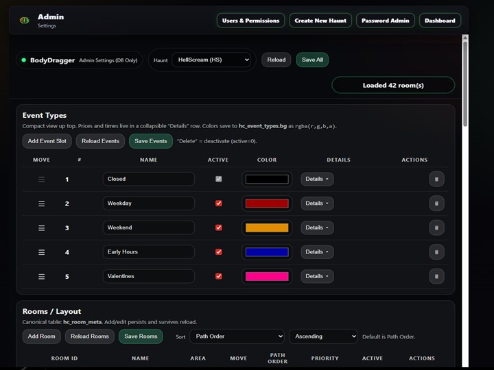Open the red color swatch for Weekday
Screen dimensions: 494x370
click(x=267, y=203)
